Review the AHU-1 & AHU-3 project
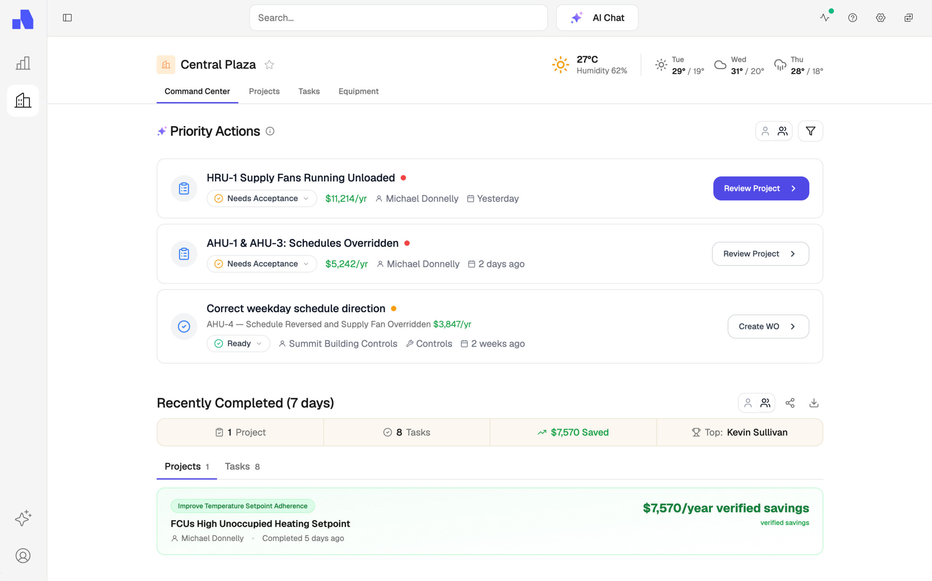 click(760, 254)
